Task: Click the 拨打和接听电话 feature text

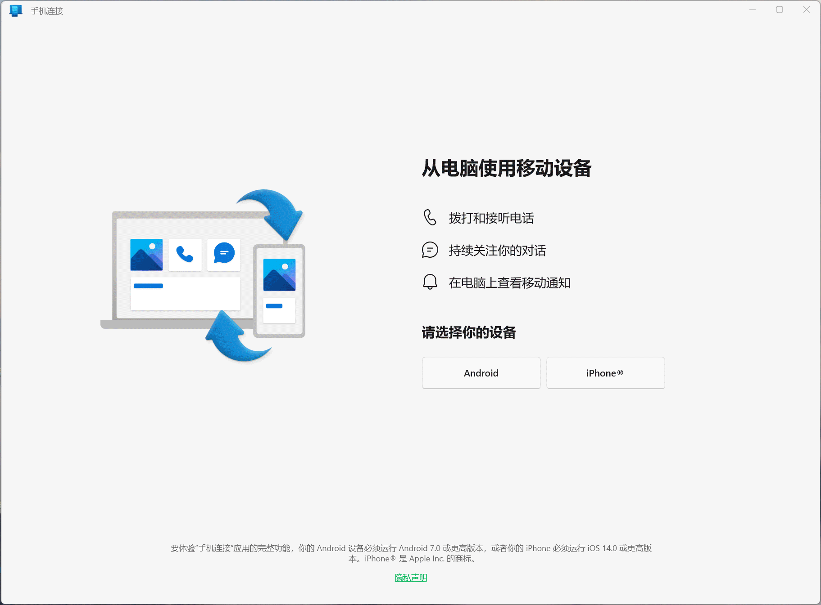Action: [x=491, y=218]
